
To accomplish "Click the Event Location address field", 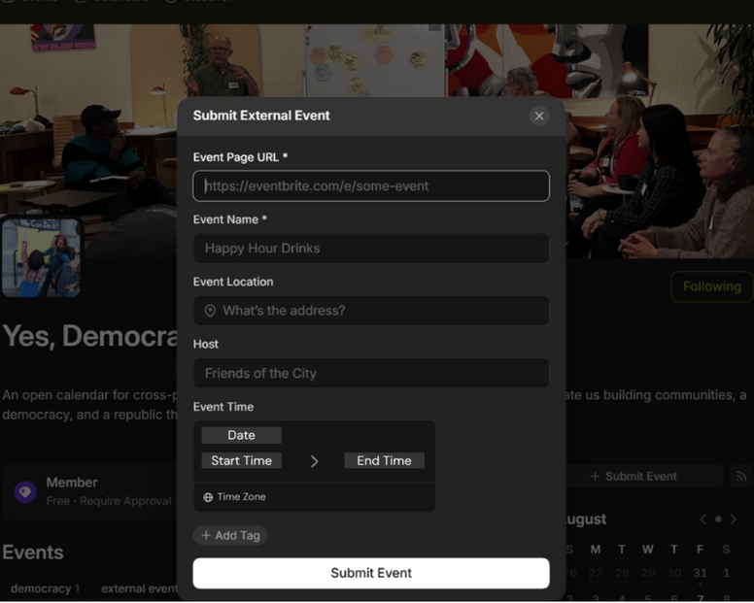I will pyautogui.click(x=371, y=311).
